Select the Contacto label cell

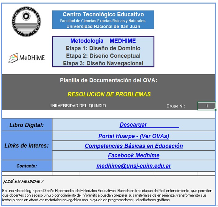point(27,166)
